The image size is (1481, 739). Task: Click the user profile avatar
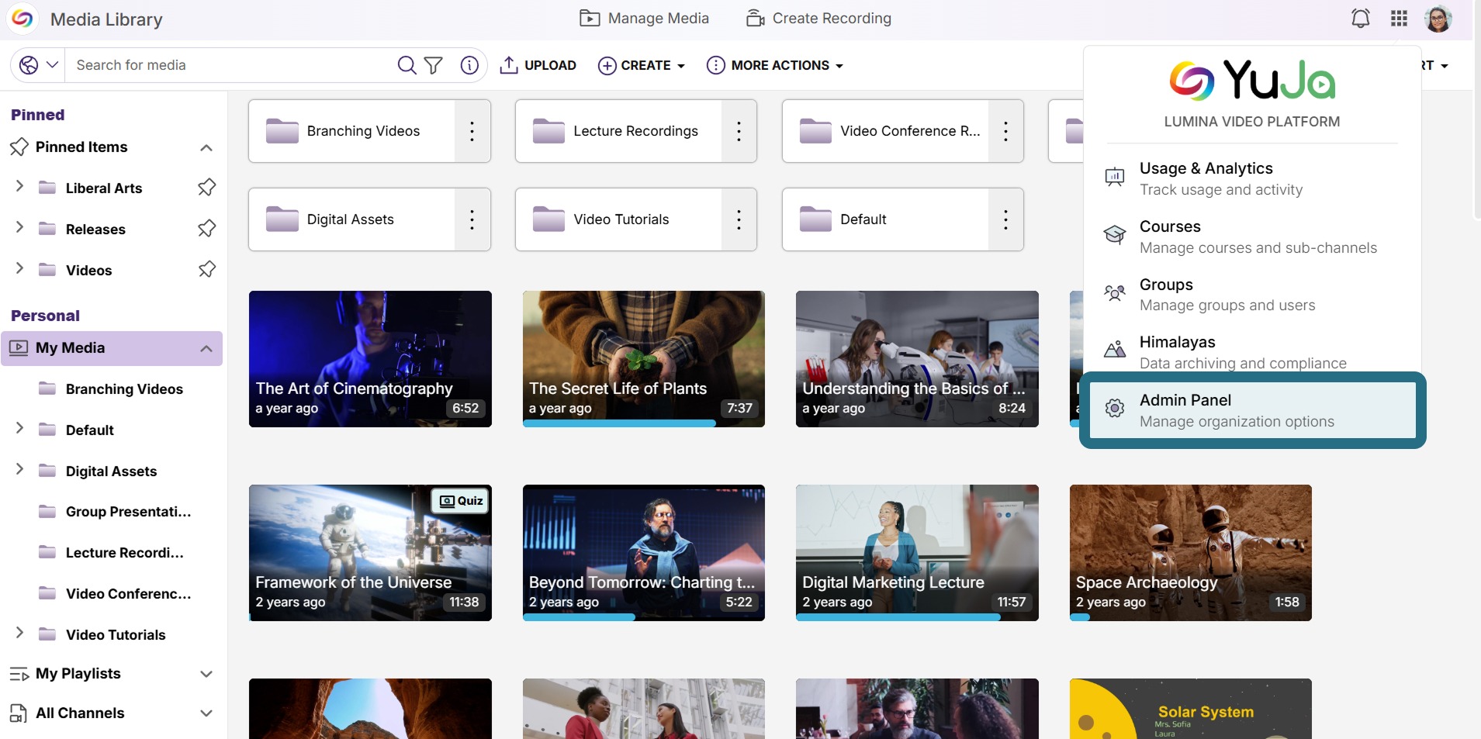(x=1438, y=19)
